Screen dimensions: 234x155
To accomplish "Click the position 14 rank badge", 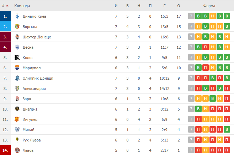I will tap(5, 150).
